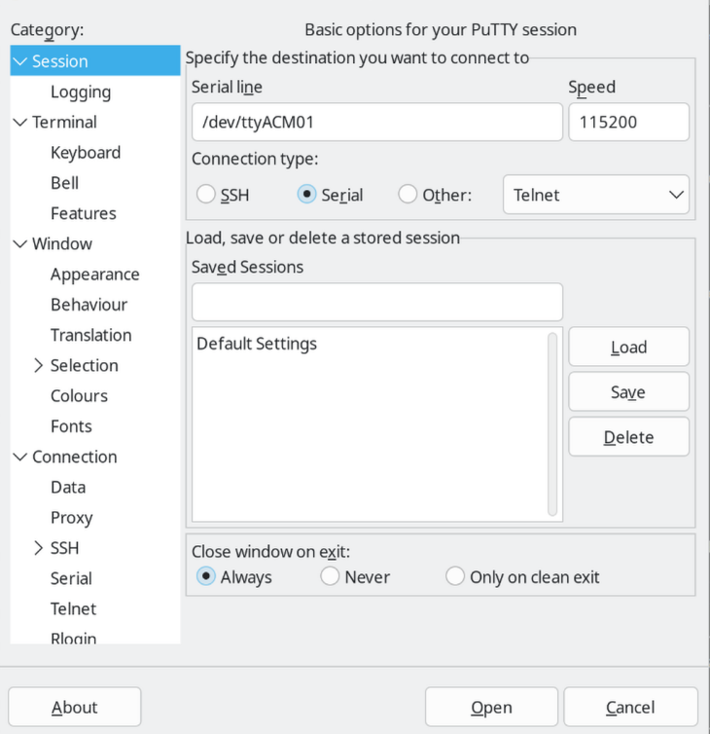Set close window on exit to Never
Viewport: 710px width, 734px height.
tap(331, 577)
